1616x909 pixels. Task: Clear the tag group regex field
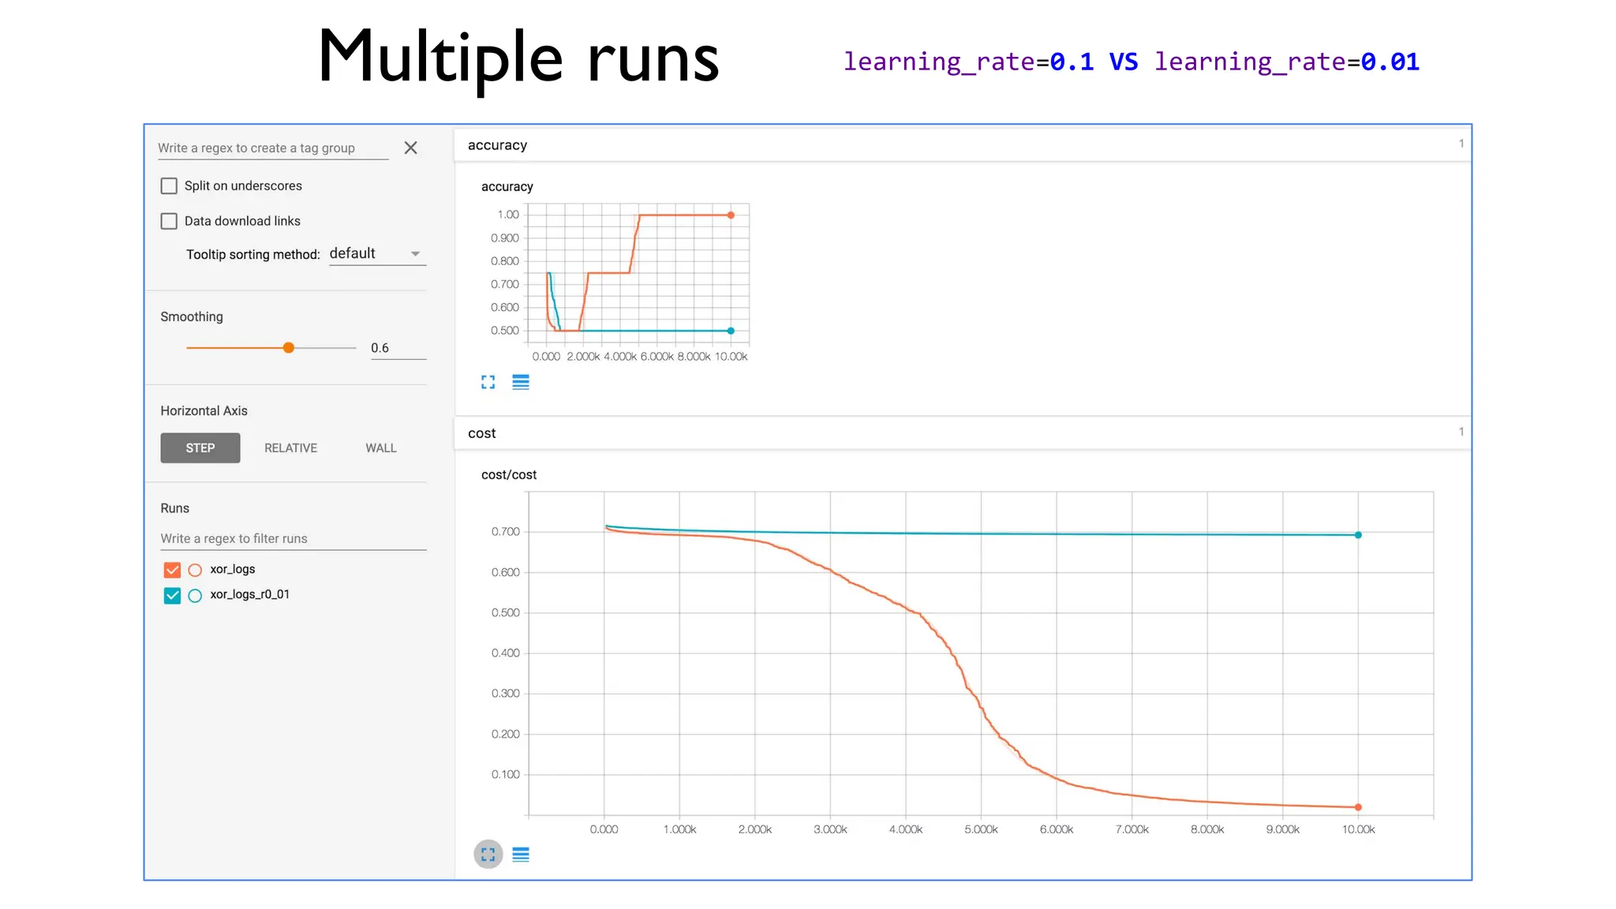tap(410, 148)
